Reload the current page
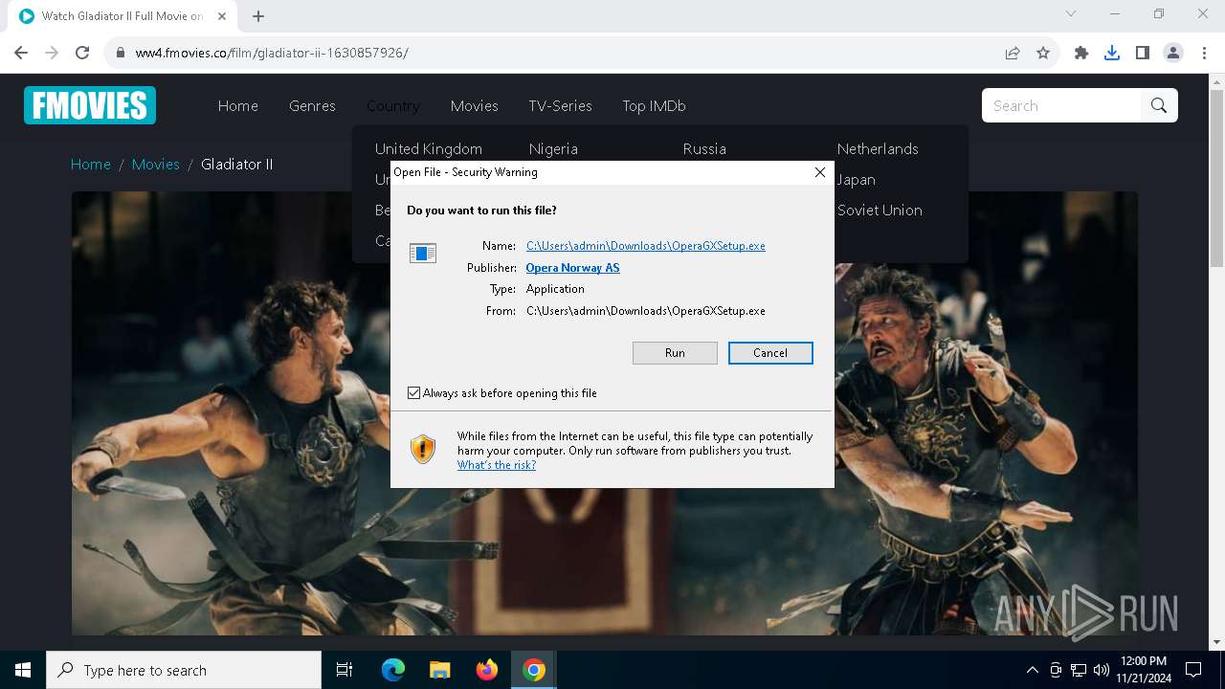Screen dimensions: 1225x689 coord(82,53)
